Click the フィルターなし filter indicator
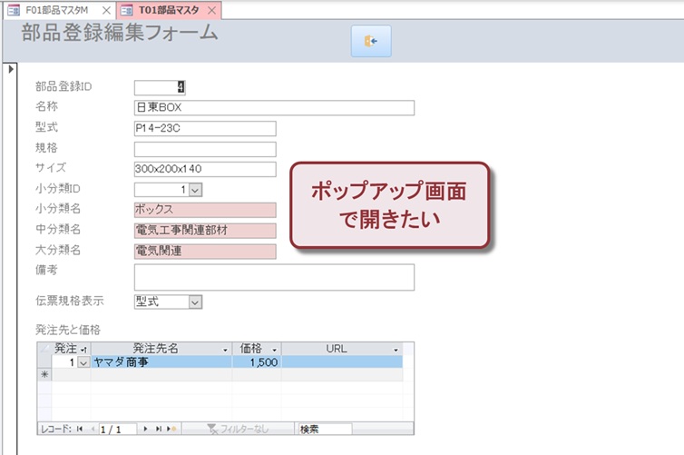684x455 pixels. click(239, 428)
